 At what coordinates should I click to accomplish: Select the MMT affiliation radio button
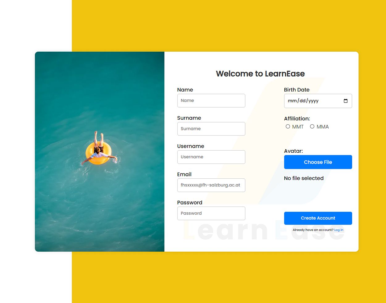(x=288, y=126)
